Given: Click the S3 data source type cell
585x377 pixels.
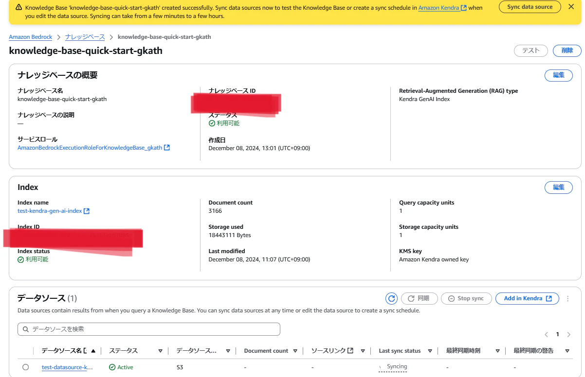Looking at the screenshot, I should pos(180,367).
